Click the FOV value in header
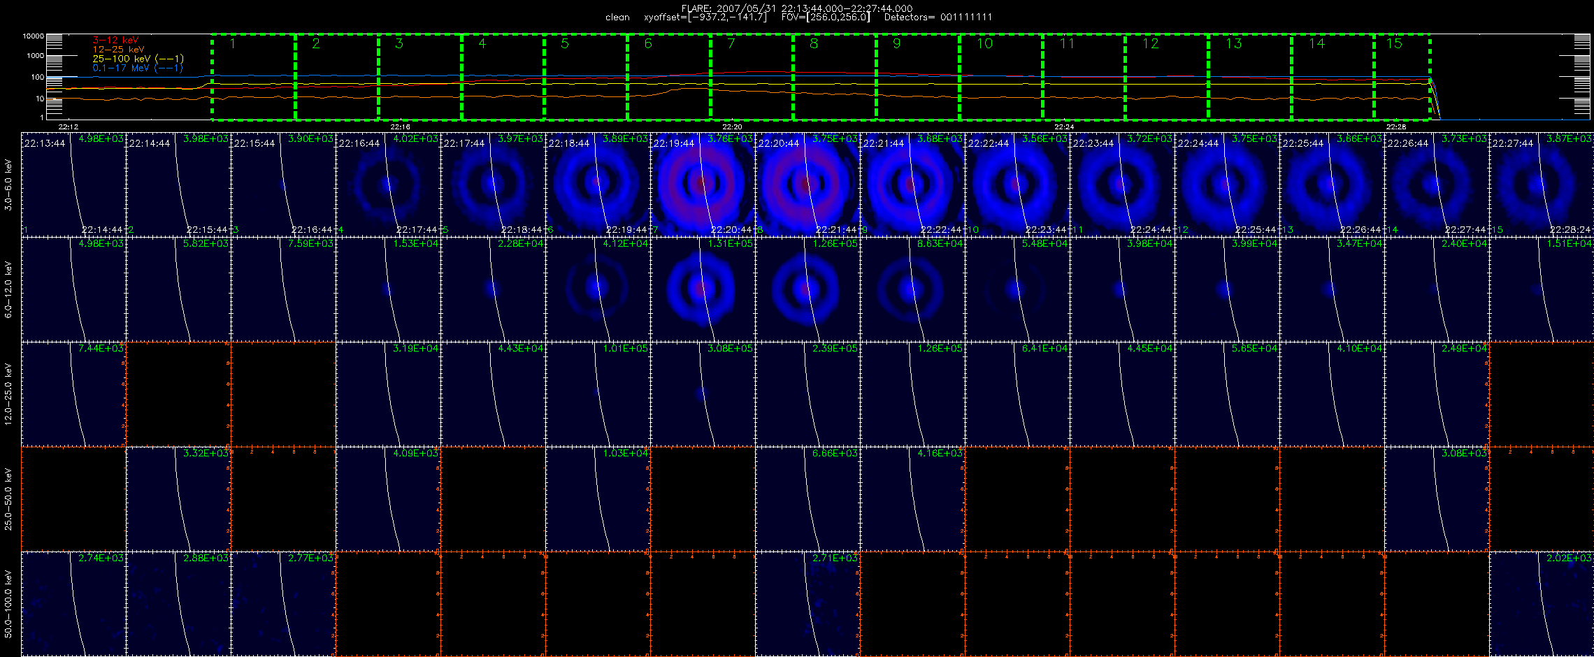The image size is (1594, 657). (x=826, y=17)
